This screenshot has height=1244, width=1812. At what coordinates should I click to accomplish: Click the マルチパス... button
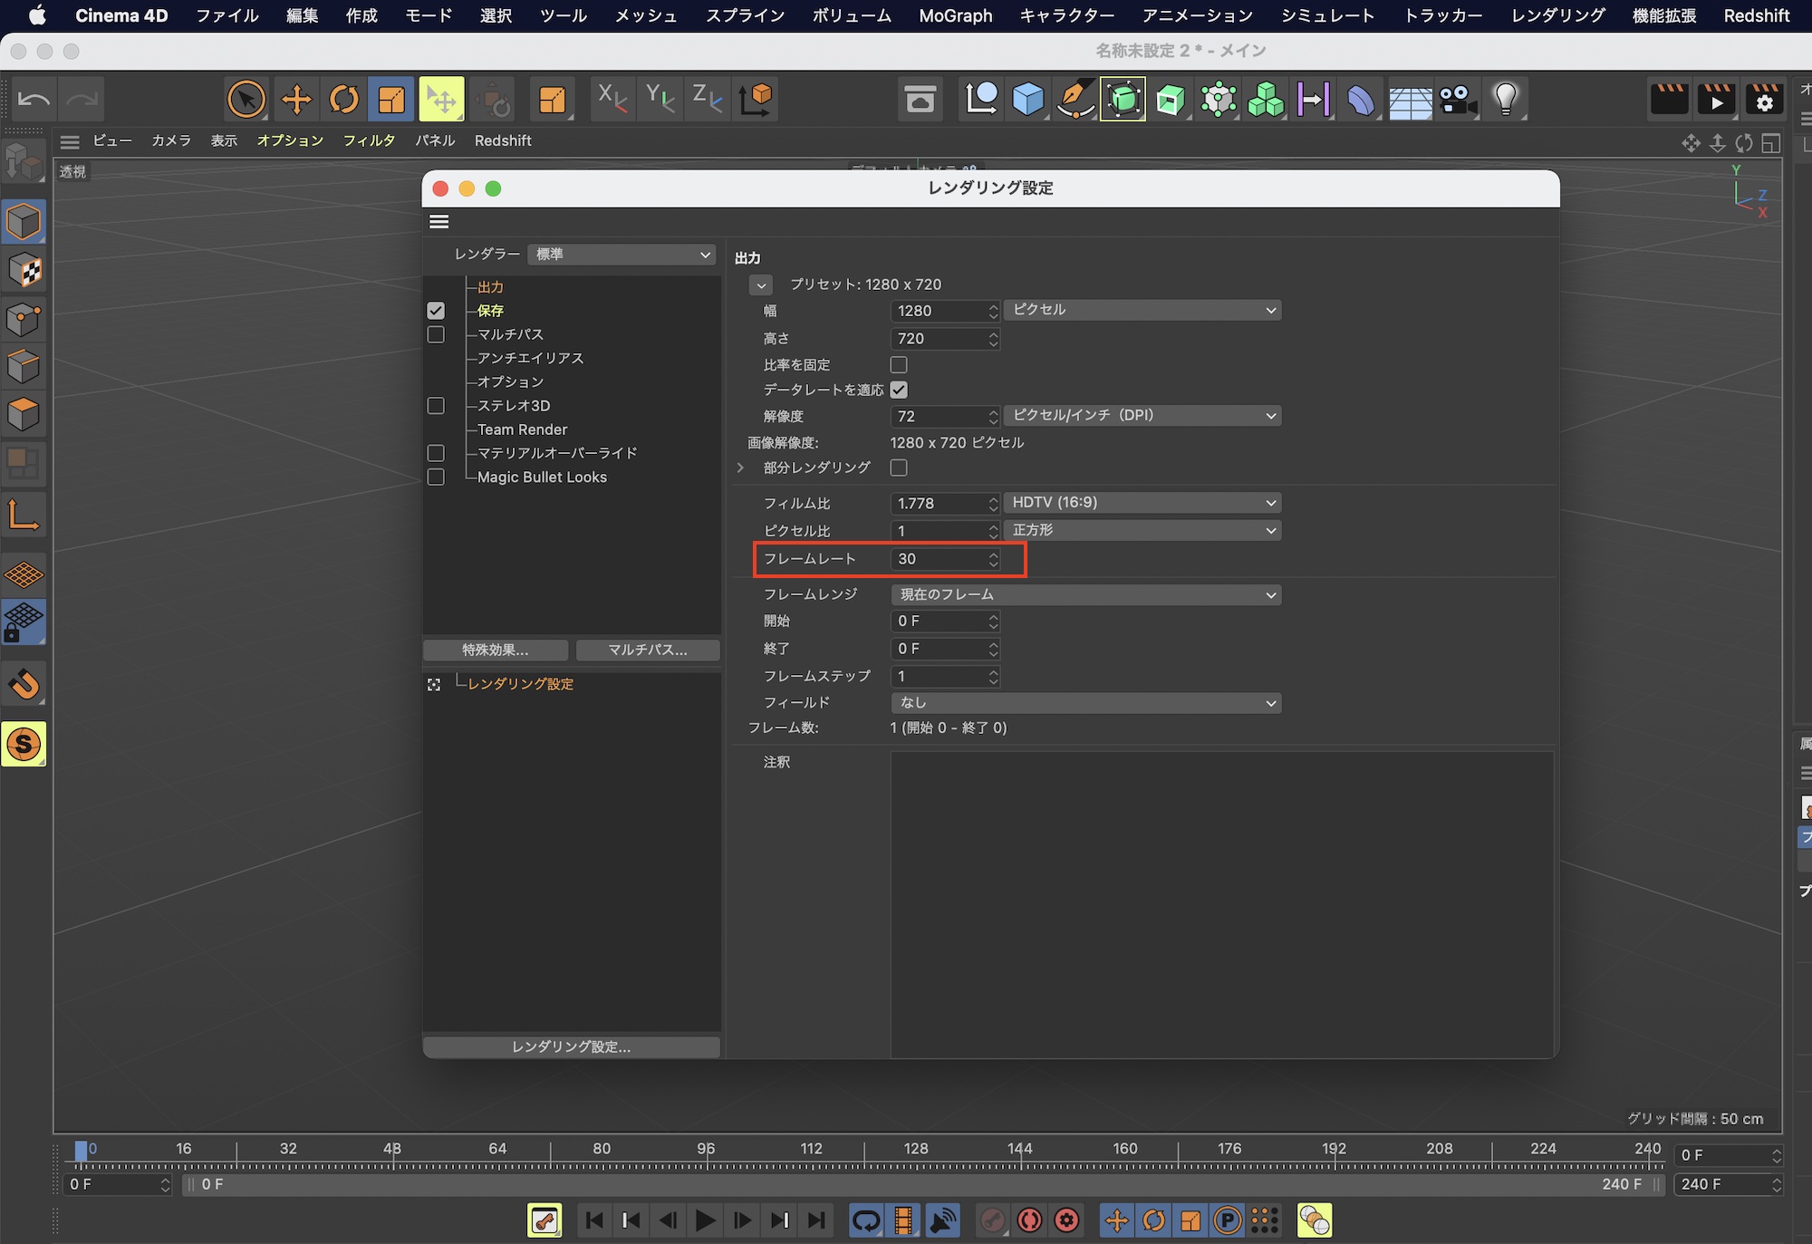[647, 650]
